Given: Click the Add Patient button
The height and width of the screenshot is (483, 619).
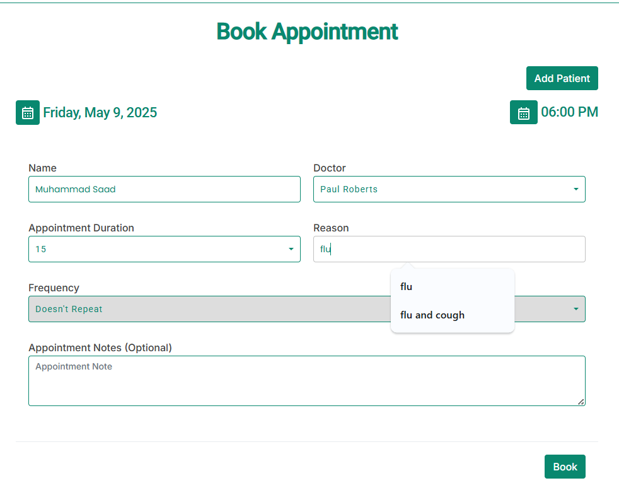Looking at the screenshot, I should (562, 78).
